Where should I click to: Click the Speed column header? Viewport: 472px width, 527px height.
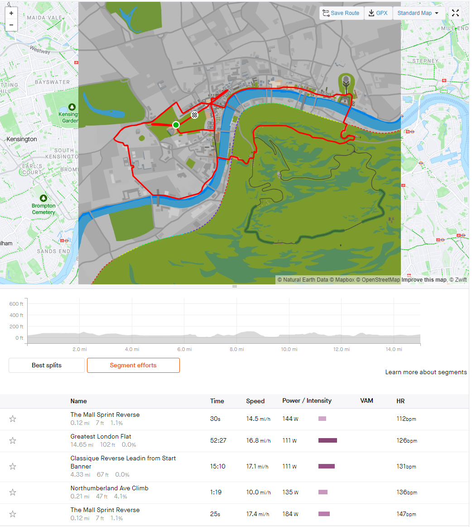(x=255, y=401)
